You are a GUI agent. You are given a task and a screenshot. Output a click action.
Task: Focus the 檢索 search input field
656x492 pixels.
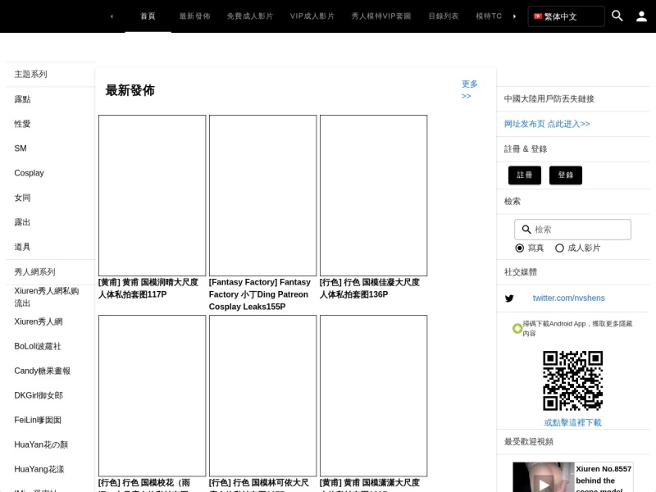(x=572, y=230)
